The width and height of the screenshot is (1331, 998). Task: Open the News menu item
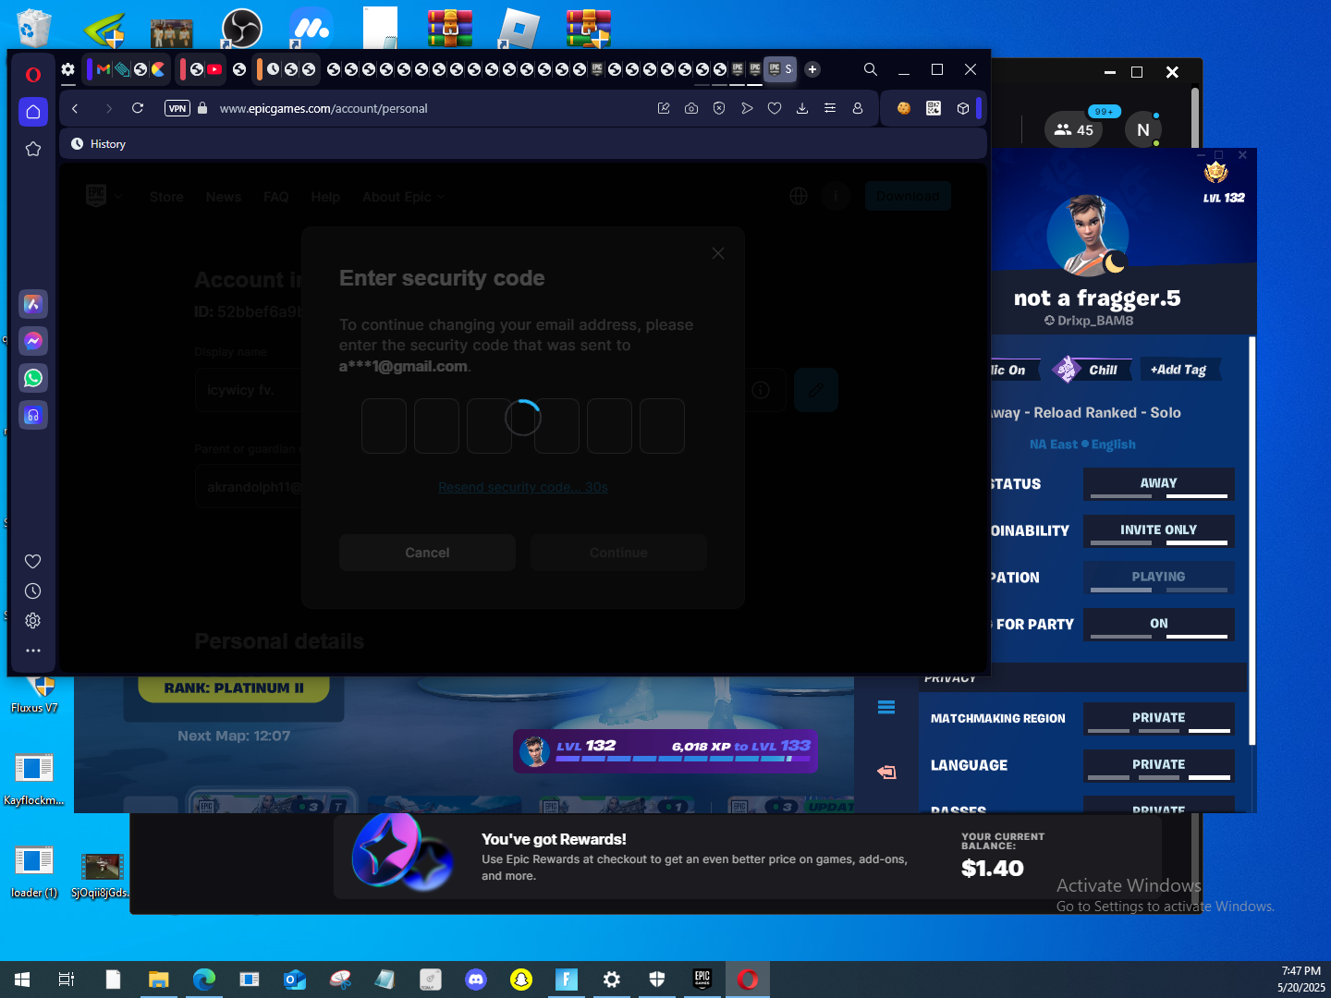point(224,197)
